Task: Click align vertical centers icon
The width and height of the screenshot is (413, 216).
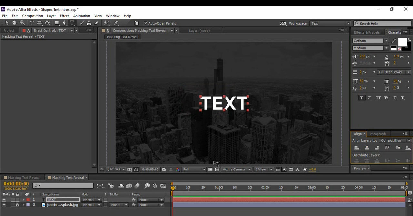Action: 398,148
